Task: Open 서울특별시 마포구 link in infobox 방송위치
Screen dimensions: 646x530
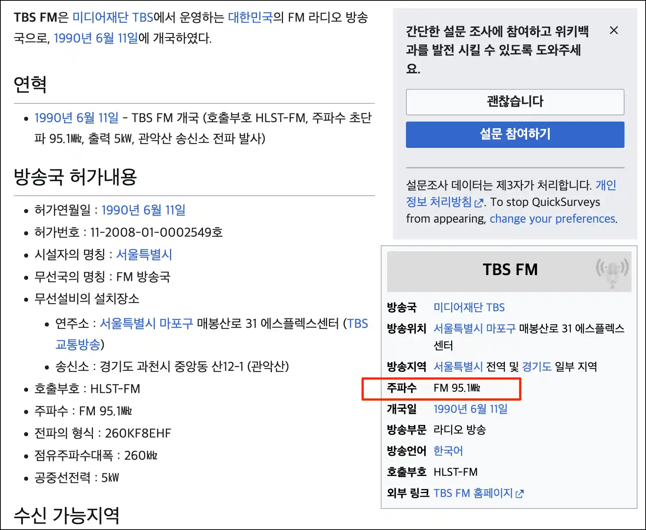Action: click(x=474, y=328)
